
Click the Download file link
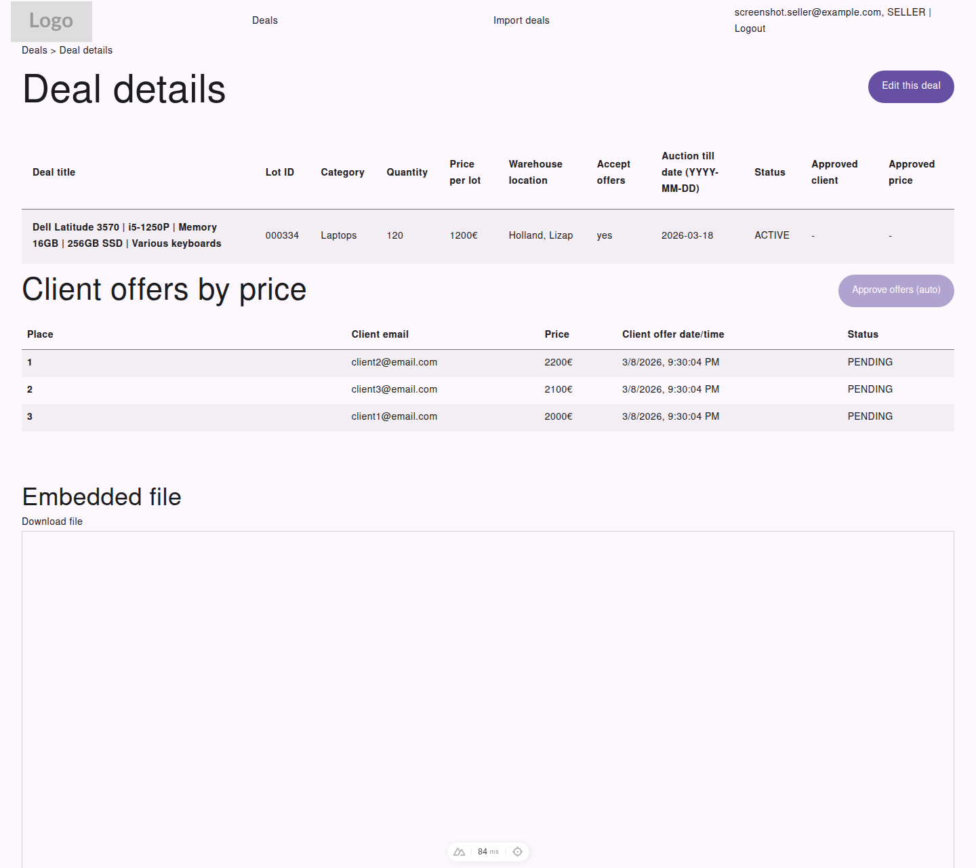click(52, 521)
